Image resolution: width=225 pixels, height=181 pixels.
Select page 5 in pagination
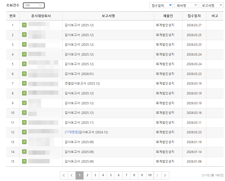pyautogui.click(x=111, y=175)
